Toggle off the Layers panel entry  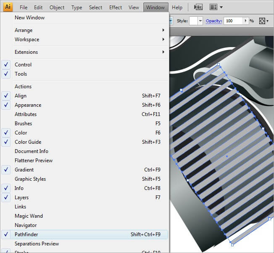[21, 198]
